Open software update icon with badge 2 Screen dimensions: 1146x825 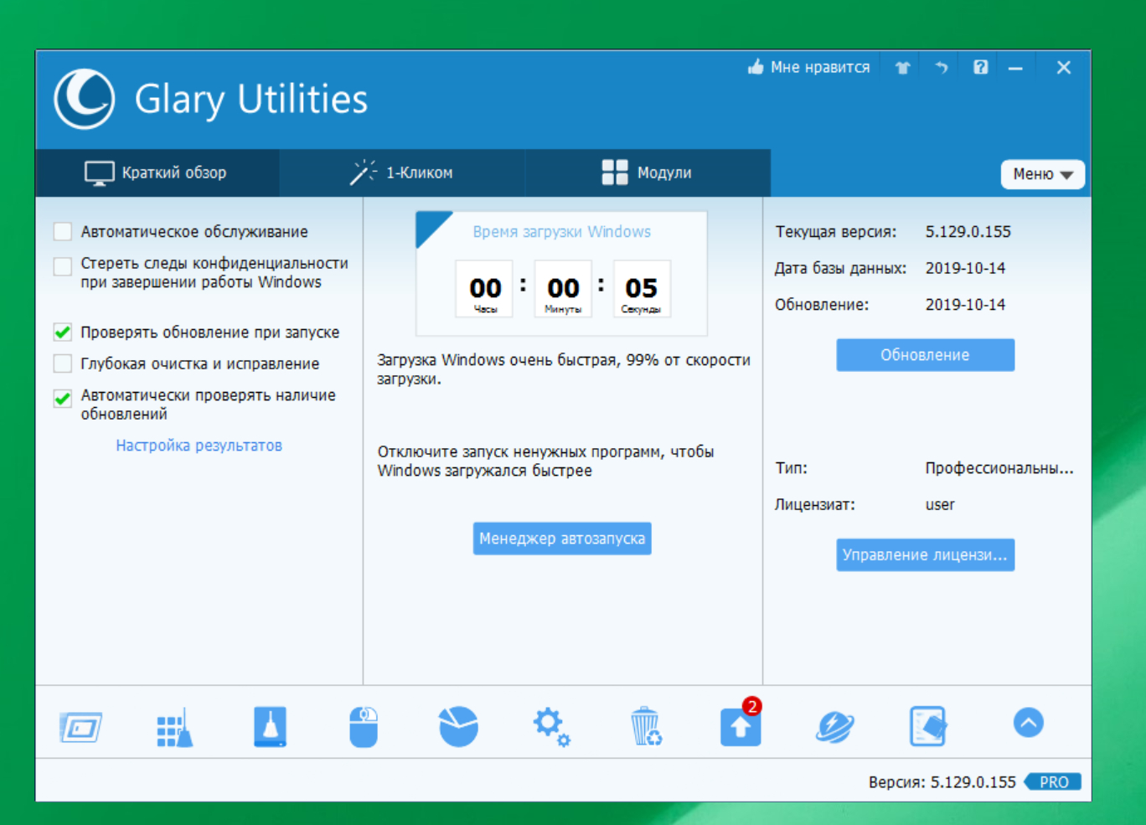click(x=740, y=726)
